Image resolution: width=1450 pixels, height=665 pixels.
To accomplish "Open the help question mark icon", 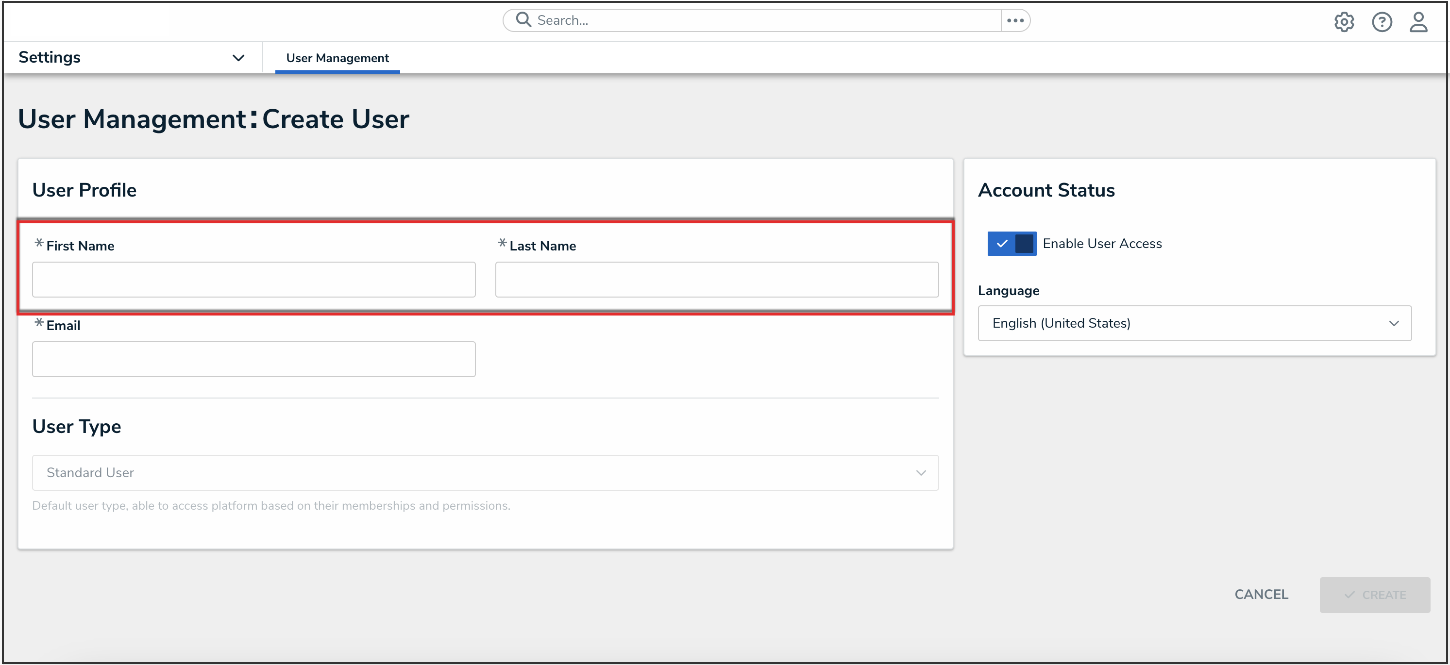I will pos(1382,22).
